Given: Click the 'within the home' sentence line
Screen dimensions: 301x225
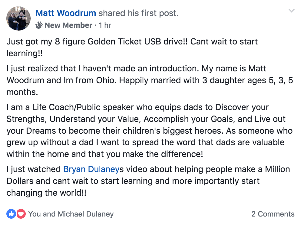Looking at the screenshot, I should pos(105,154).
